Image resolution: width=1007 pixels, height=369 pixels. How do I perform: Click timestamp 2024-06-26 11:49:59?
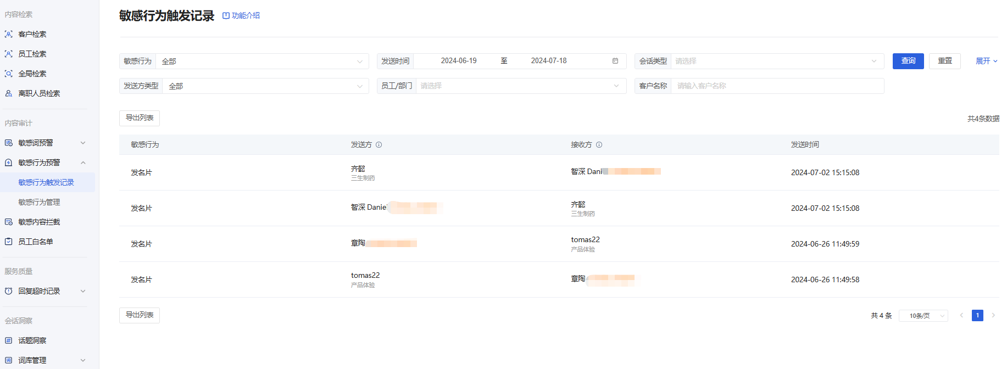pos(825,244)
